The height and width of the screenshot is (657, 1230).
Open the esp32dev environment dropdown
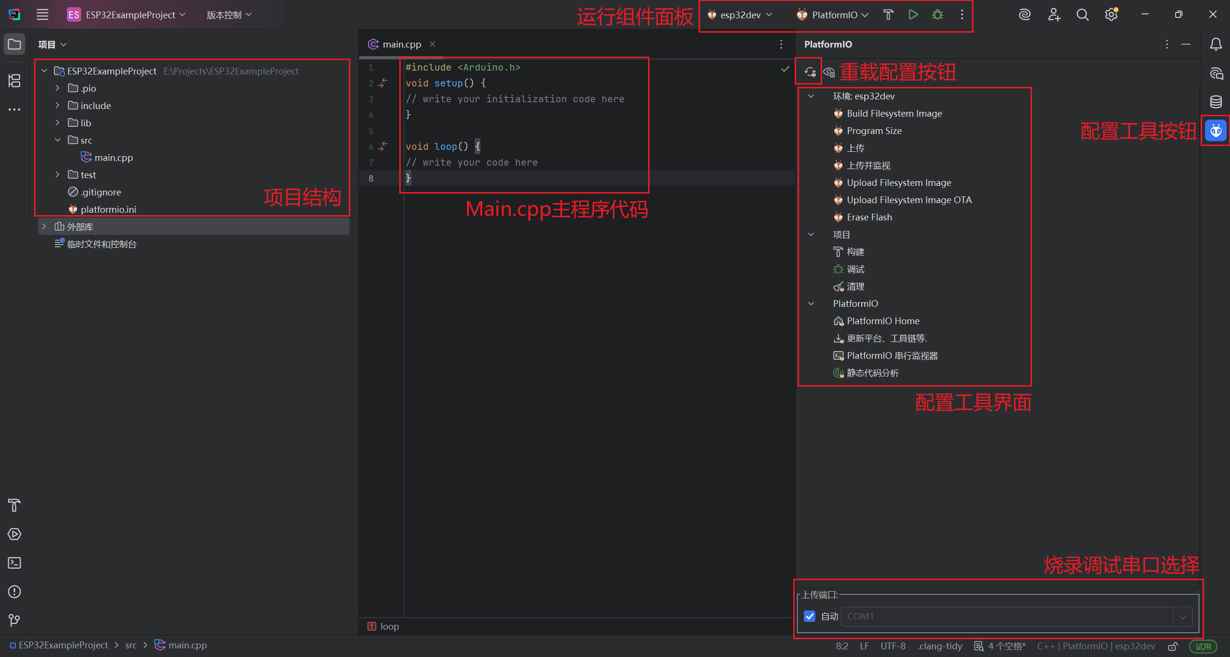(740, 15)
